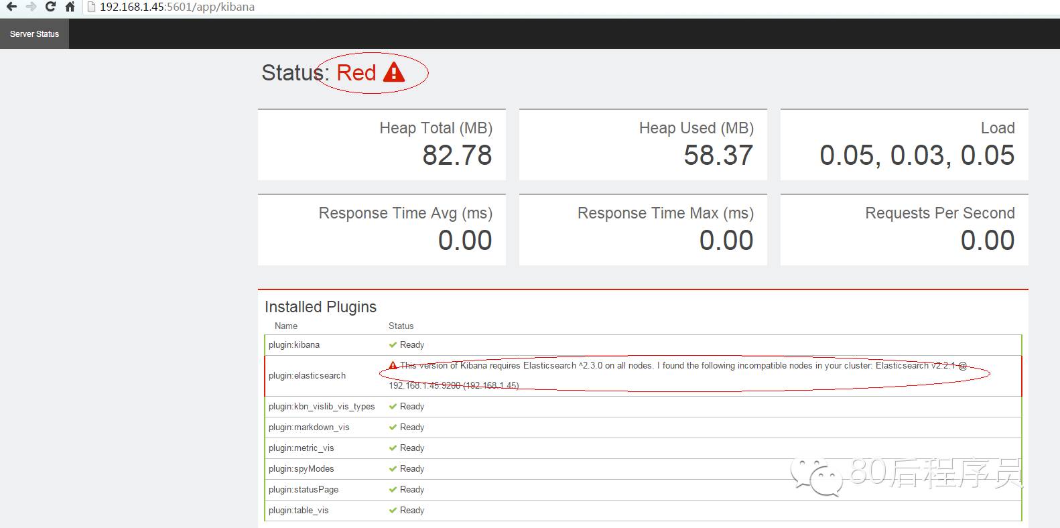
Task: Click the red warning icon for plugin:elasticsearch
Action: [393, 365]
